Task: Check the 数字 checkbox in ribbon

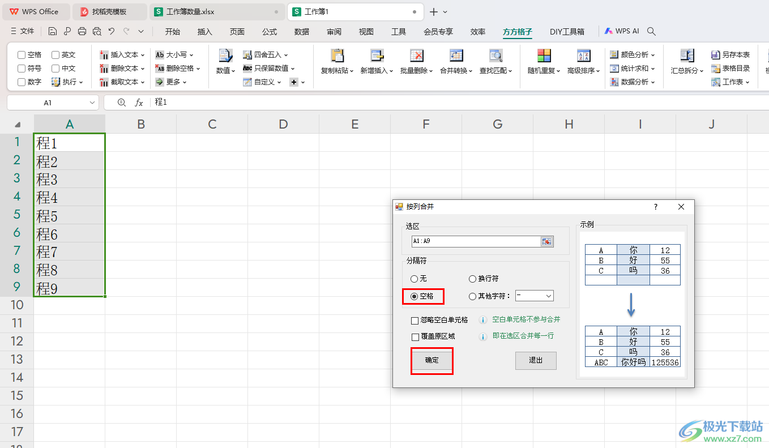Action: [x=22, y=82]
